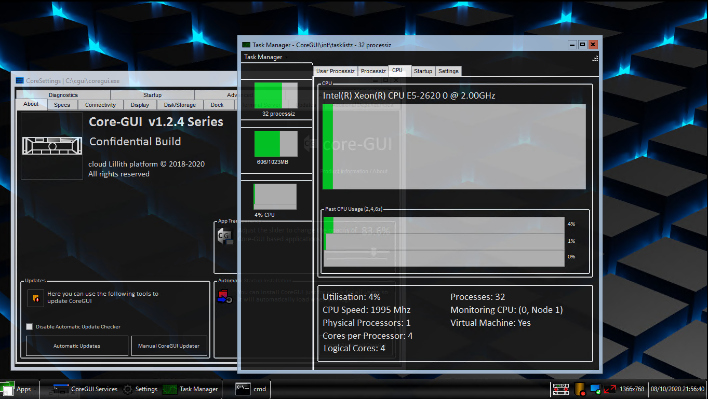This screenshot has height=399, width=708.
Task: Click the Intel Xeon CPU name text
Action: coord(409,95)
